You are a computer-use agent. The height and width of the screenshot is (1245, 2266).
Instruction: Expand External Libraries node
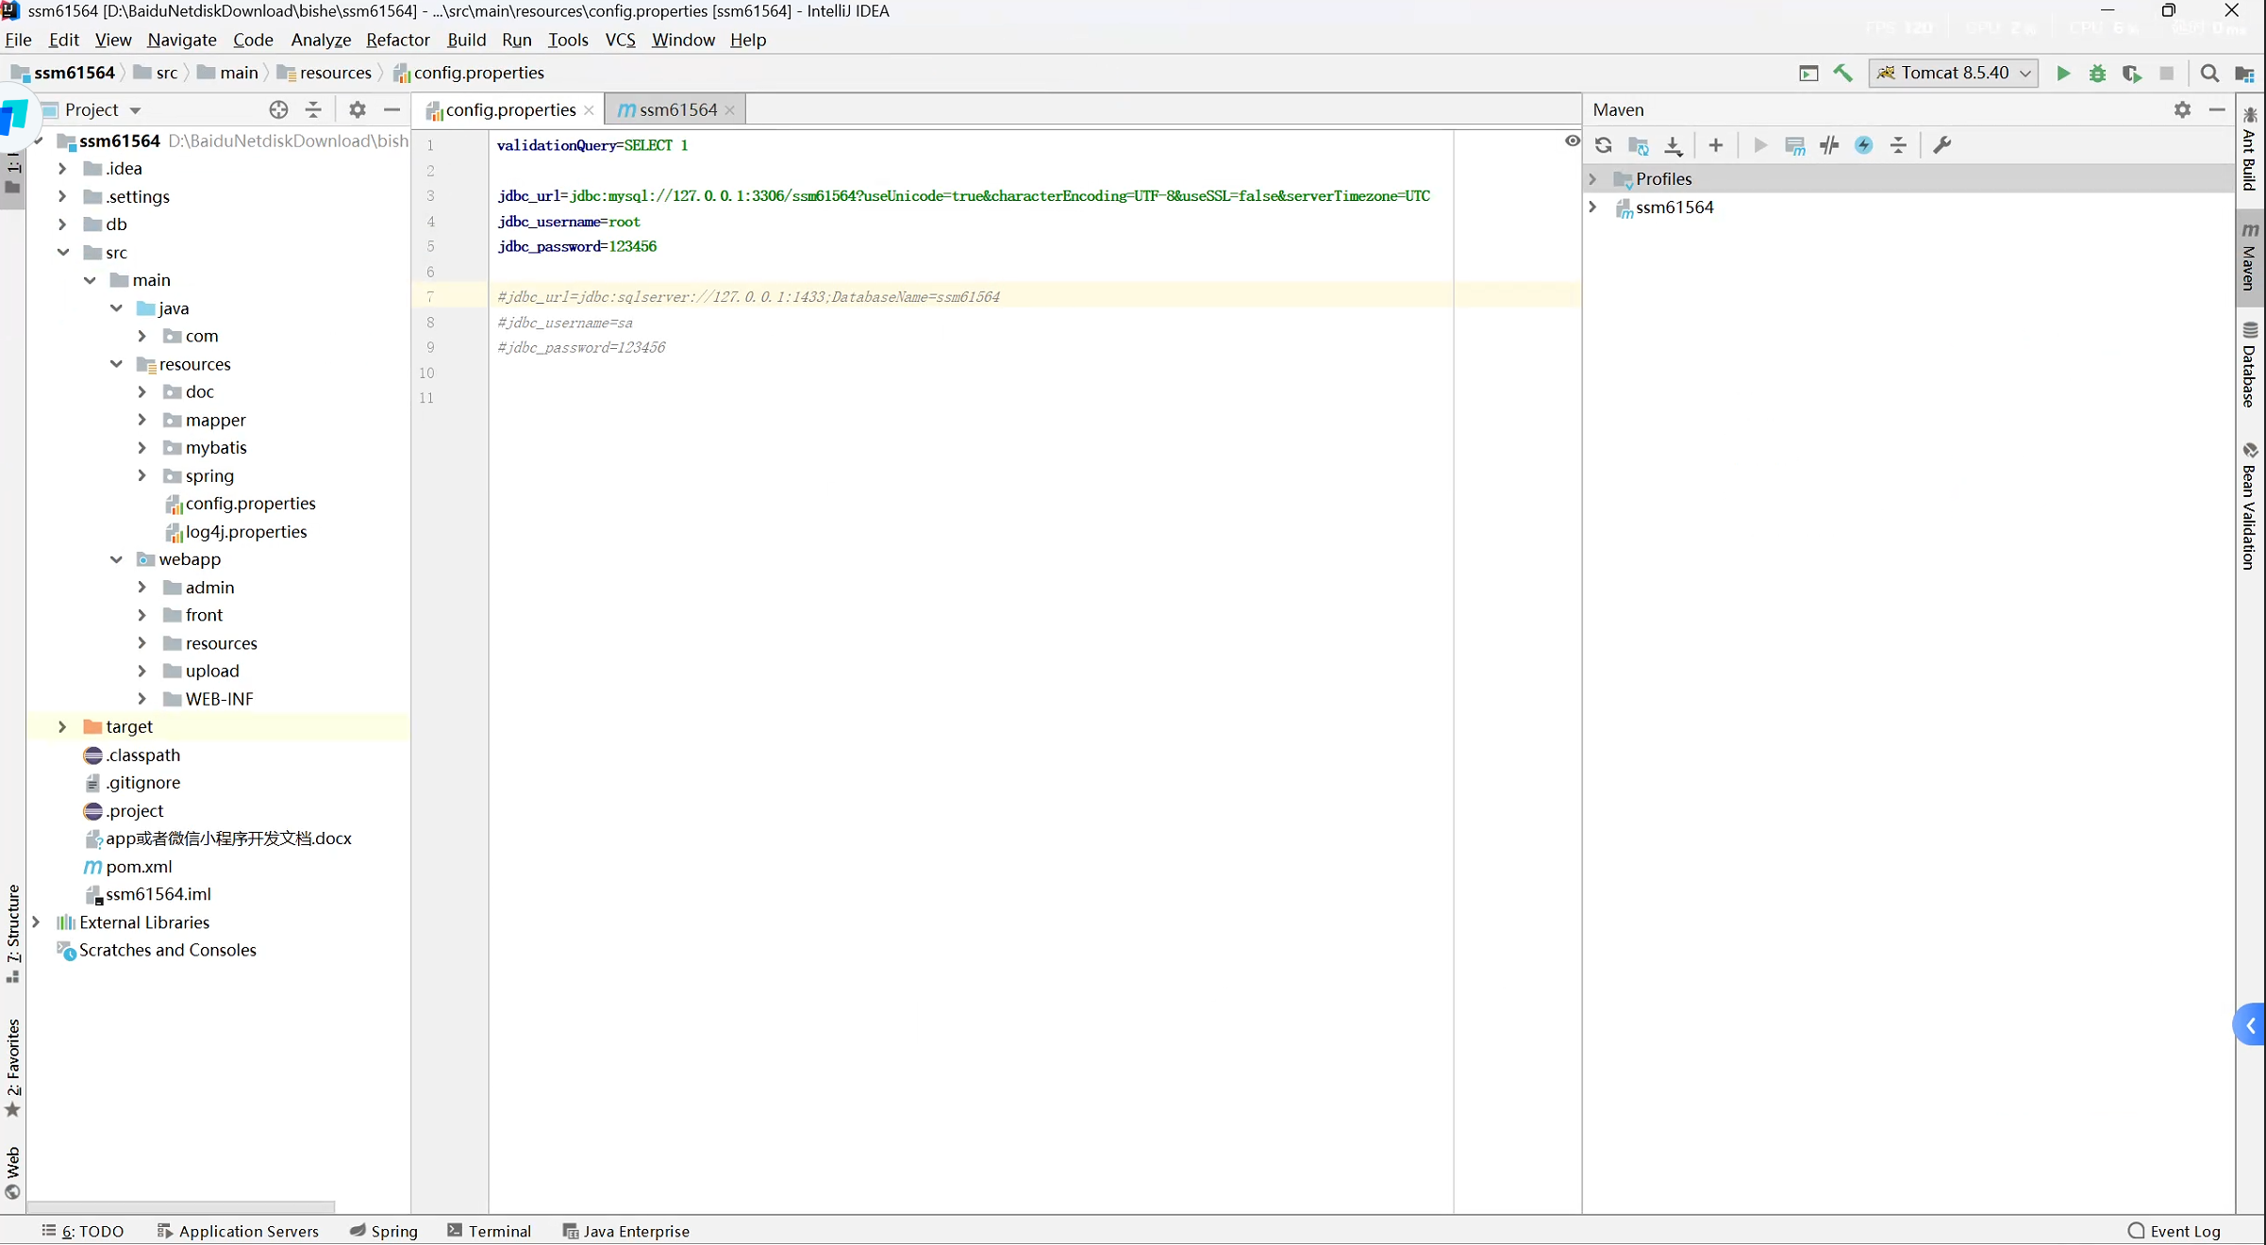tap(36, 922)
